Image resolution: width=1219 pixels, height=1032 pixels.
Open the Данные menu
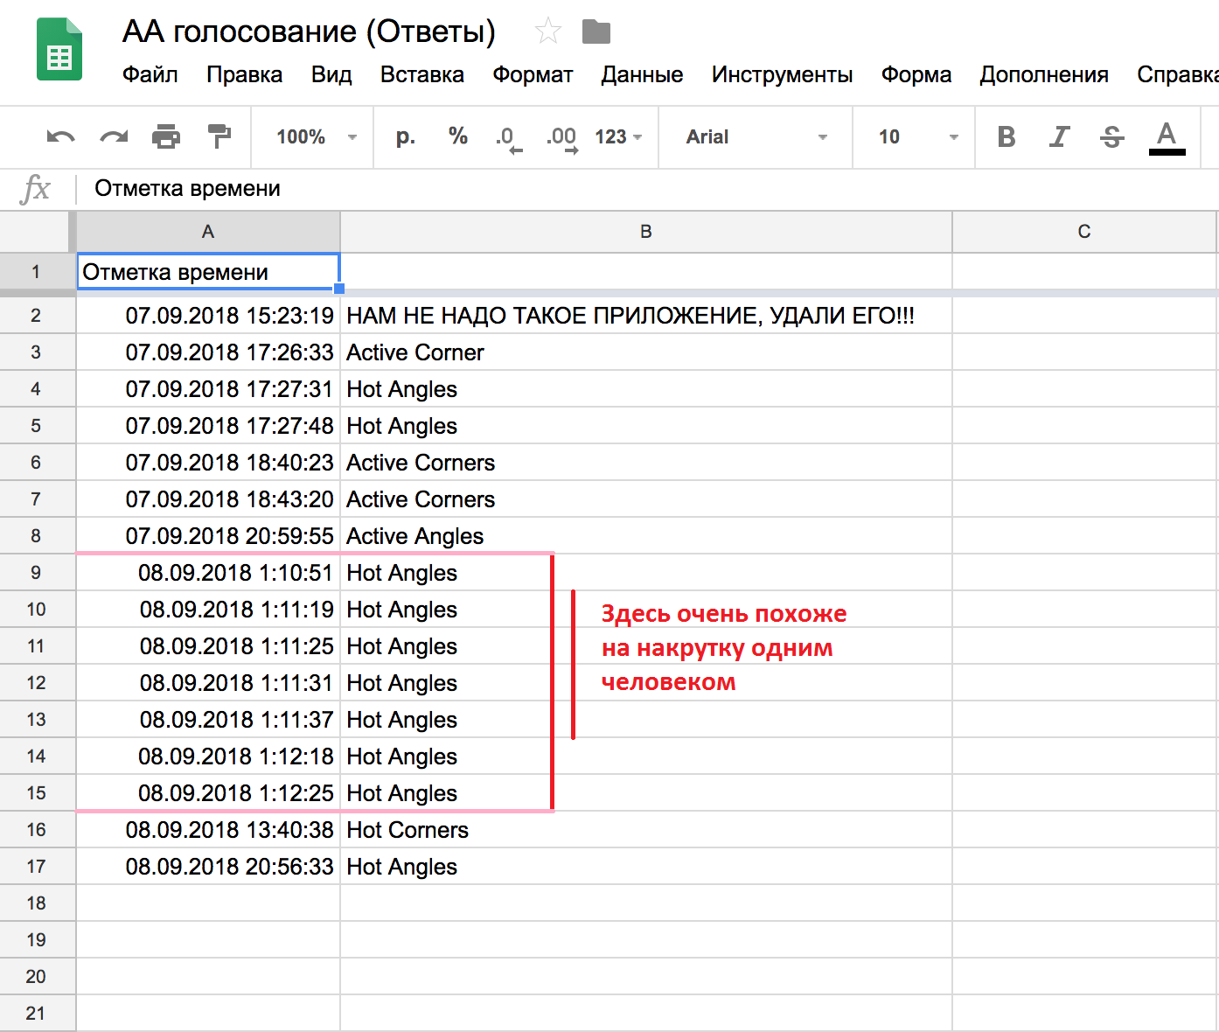point(642,75)
